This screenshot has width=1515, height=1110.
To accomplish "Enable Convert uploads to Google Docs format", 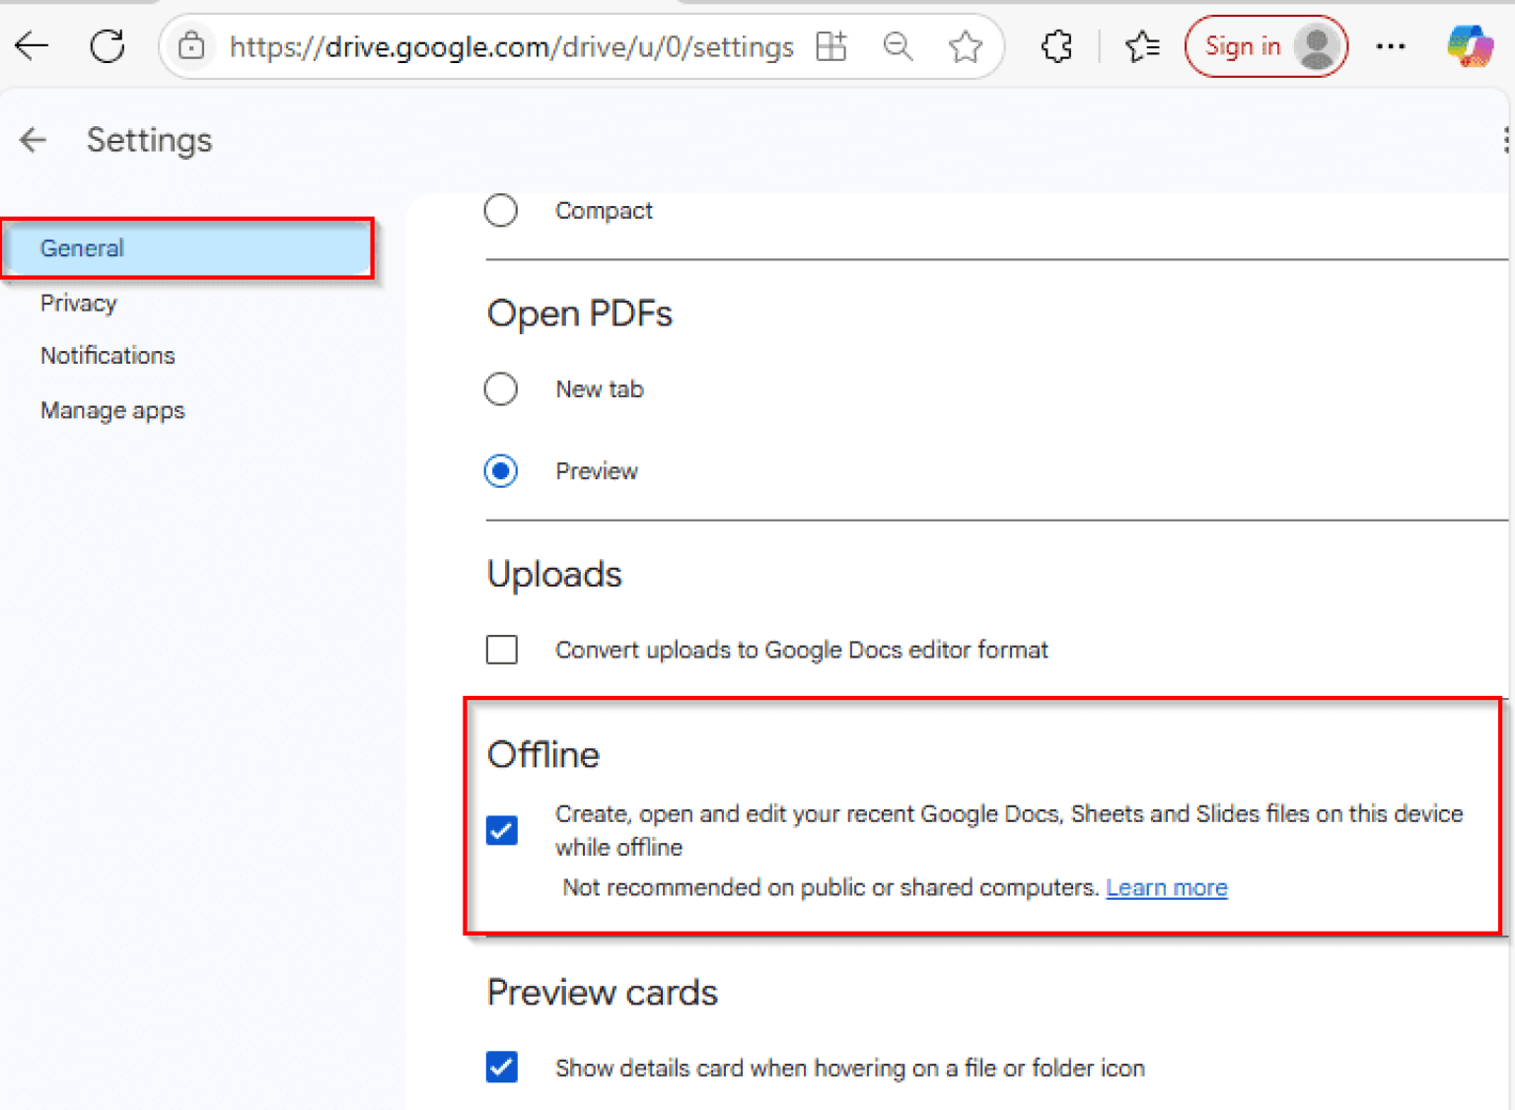I will coord(501,650).
